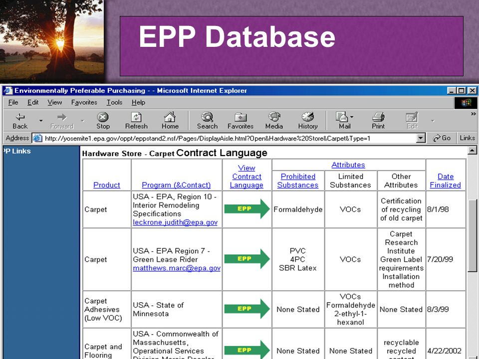Click the IE logo in title bar

tap(8, 90)
